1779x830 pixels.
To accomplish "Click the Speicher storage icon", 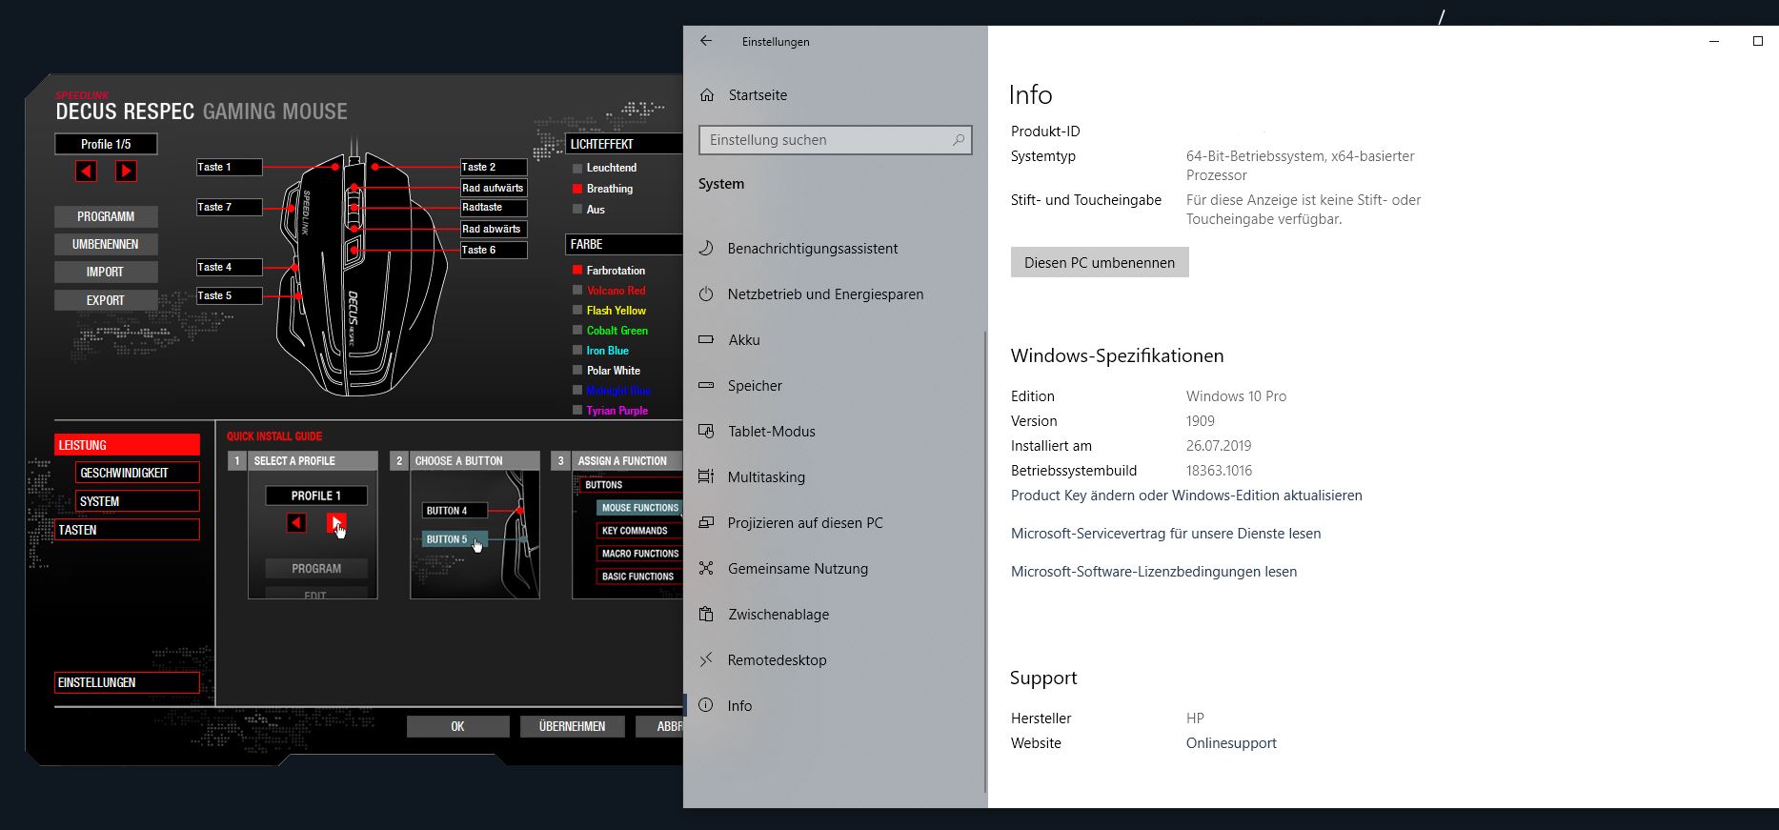I will 706,386.
